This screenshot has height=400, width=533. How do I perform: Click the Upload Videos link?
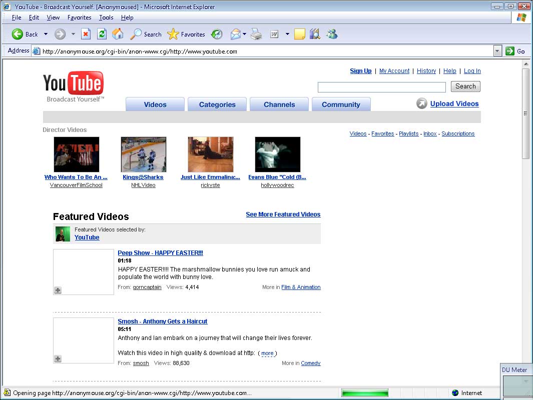(454, 103)
